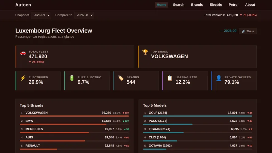
Task: Click the BMW up 127 change indicator
Action: (126, 121)
